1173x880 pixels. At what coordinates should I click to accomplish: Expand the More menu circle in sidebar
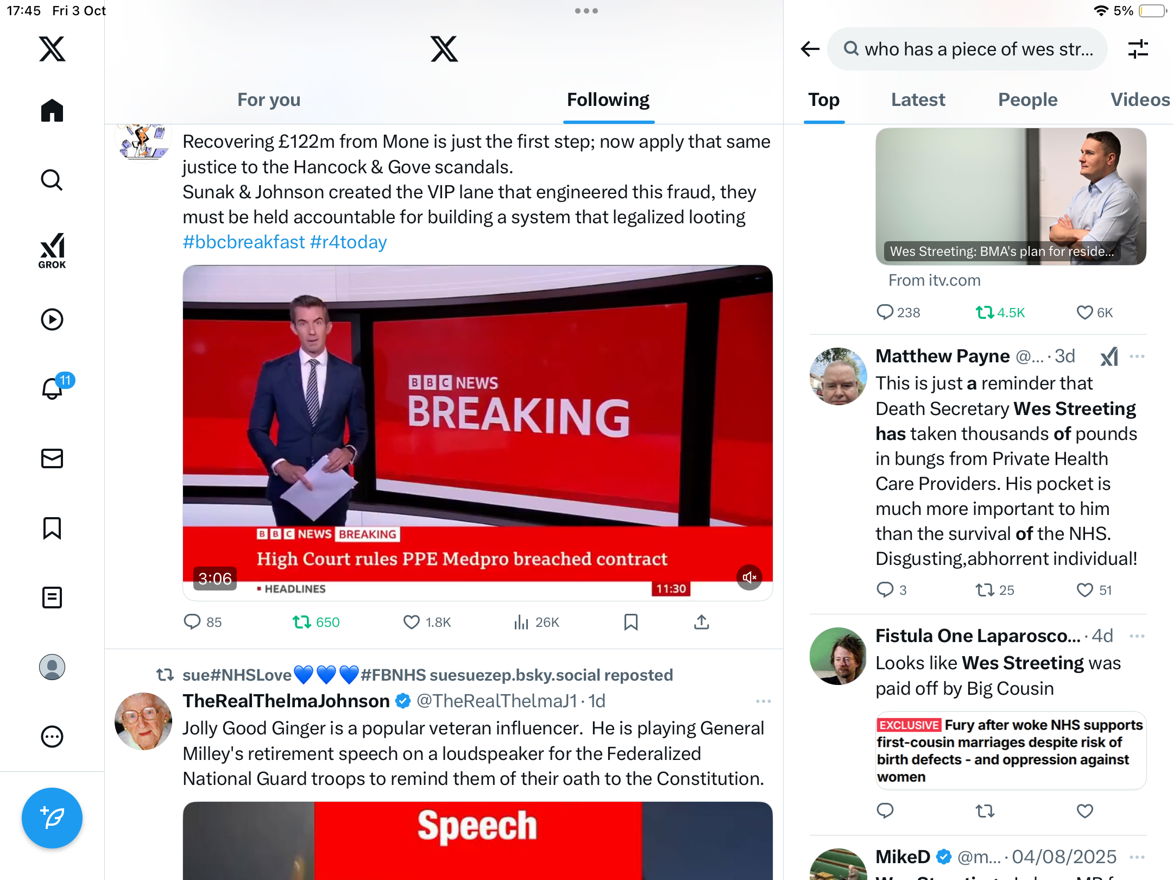[x=52, y=737]
